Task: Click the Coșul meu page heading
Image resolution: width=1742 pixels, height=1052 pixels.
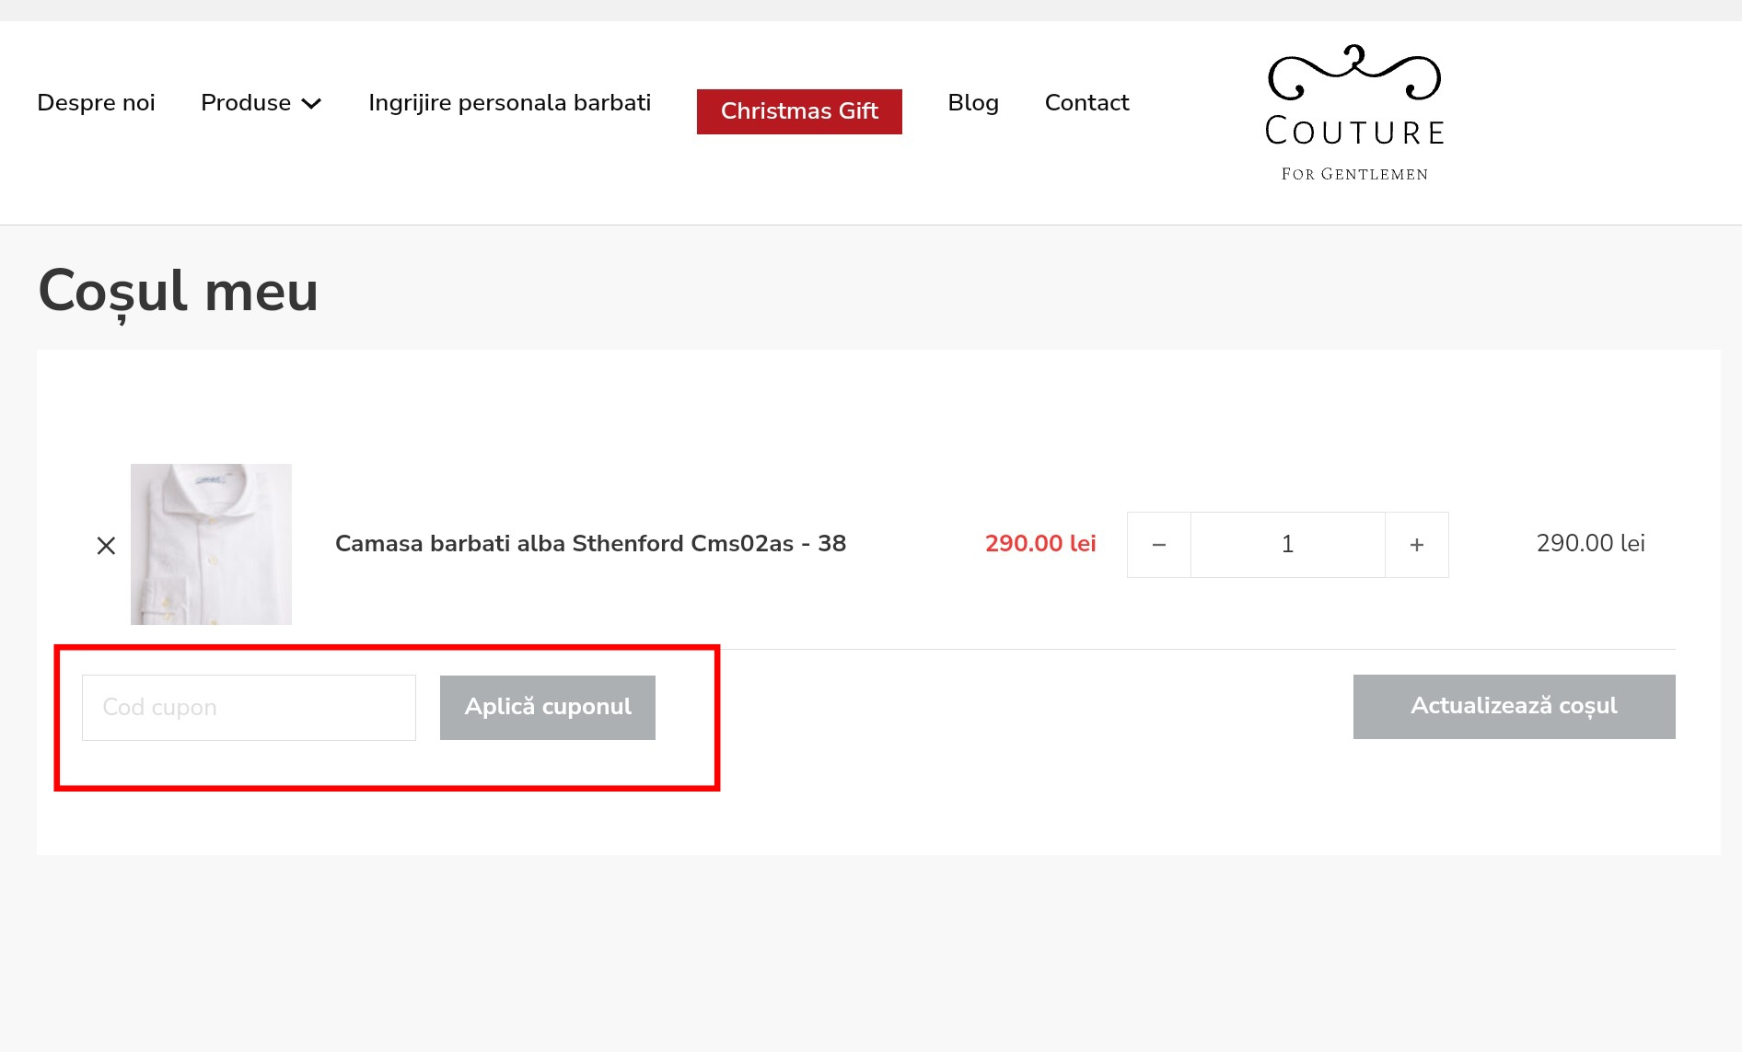Action: (x=179, y=292)
